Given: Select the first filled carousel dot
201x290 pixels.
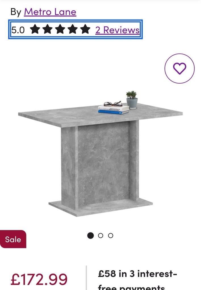Looking at the screenshot, I should click(x=91, y=235).
